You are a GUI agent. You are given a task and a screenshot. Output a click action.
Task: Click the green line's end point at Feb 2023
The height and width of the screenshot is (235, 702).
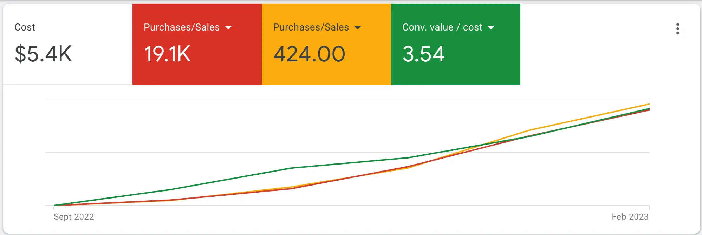[x=649, y=109]
